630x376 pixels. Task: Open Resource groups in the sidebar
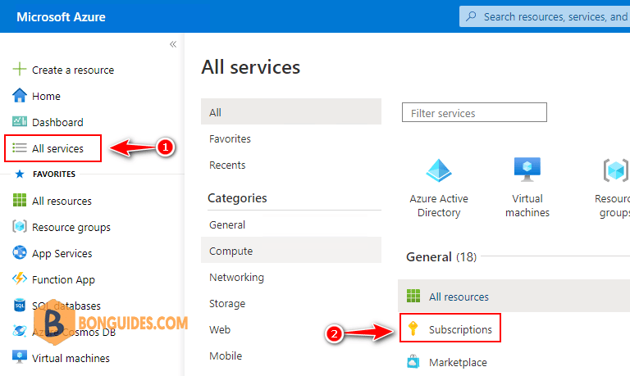(71, 227)
